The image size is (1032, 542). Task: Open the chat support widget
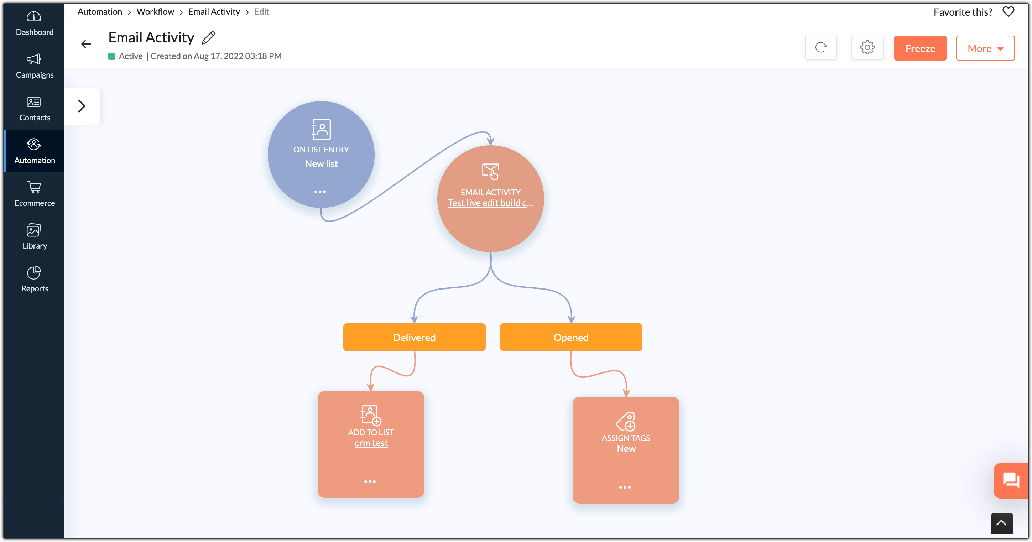pyautogui.click(x=1011, y=480)
